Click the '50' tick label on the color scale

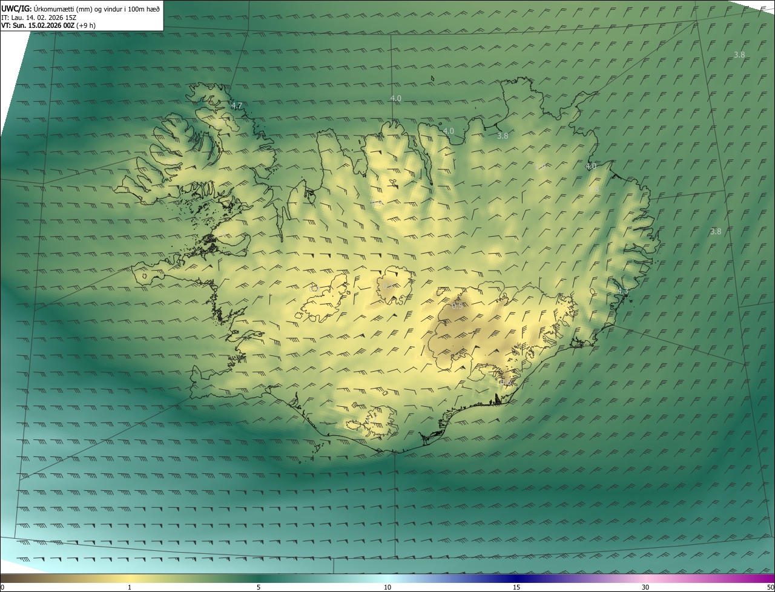click(770, 587)
